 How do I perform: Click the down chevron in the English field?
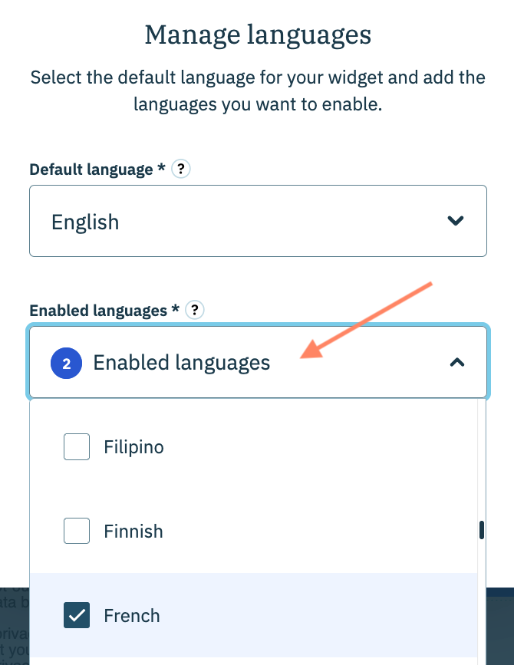click(456, 221)
